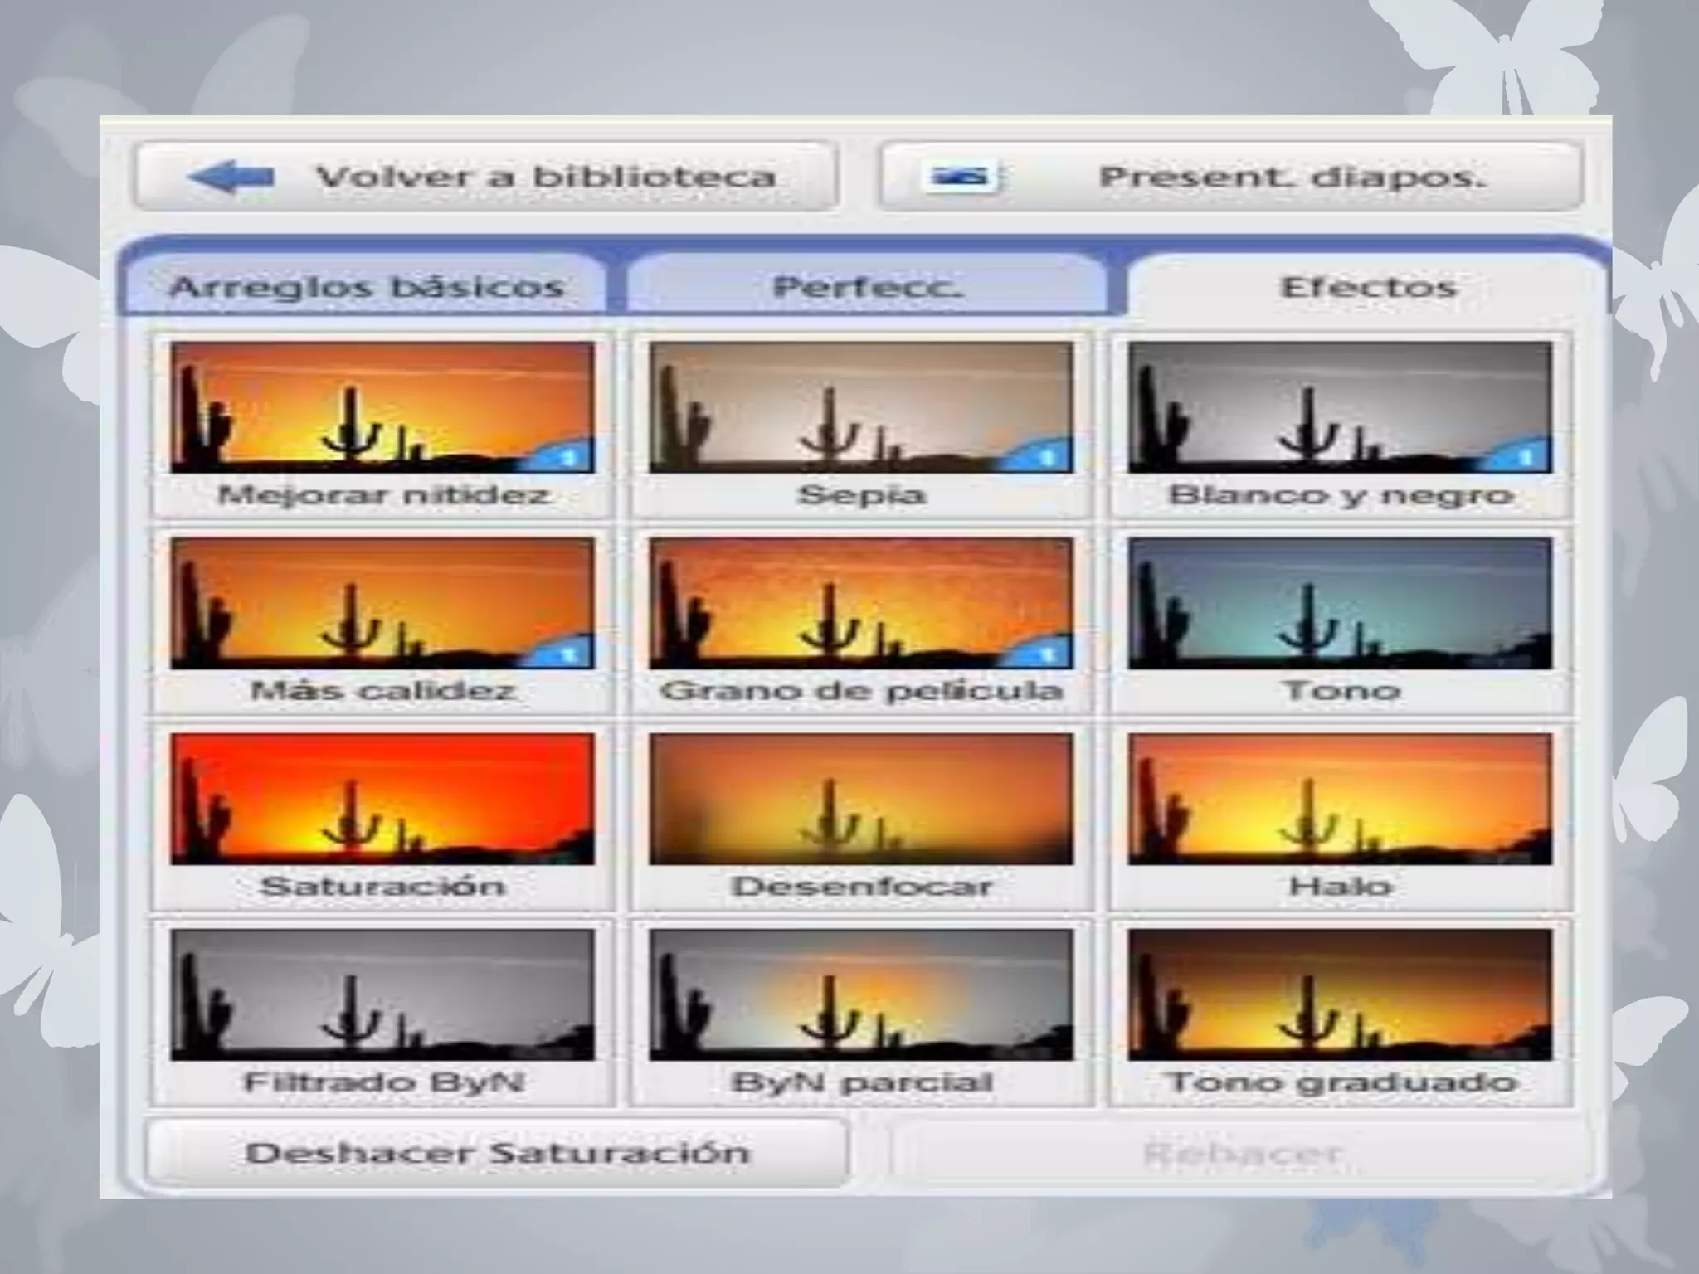Choose the Más calidez effect

[x=382, y=604]
